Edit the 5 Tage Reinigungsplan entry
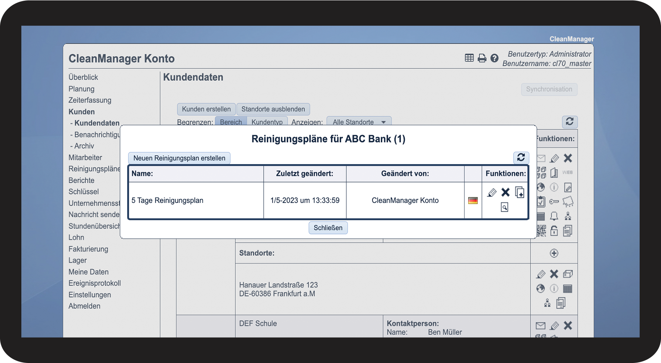The width and height of the screenshot is (661, 363). tap(492, 193)
